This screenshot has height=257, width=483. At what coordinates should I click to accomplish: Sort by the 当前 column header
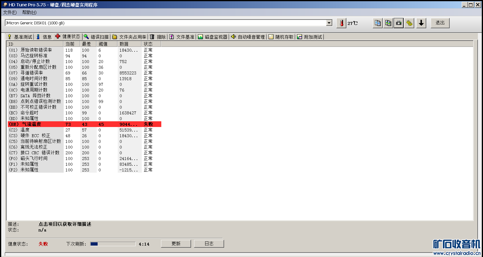tap(72, 44)
